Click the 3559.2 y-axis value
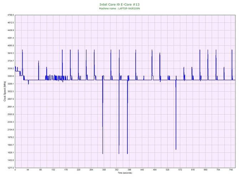This screenshot has height=179, width=239. click(11, 68)
